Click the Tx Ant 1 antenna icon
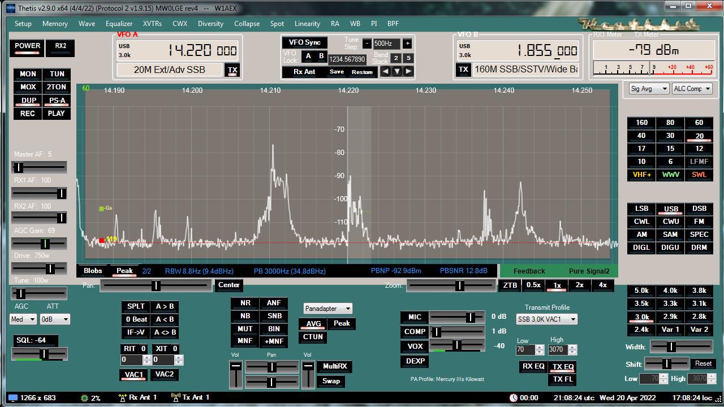Screen dimensions: 724x407 click(x=175, y=398)
